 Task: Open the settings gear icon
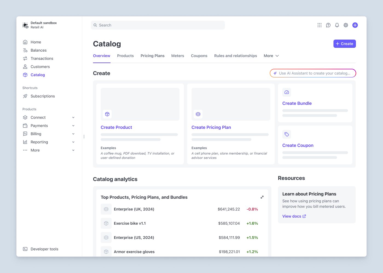click(x=346, y=25)
